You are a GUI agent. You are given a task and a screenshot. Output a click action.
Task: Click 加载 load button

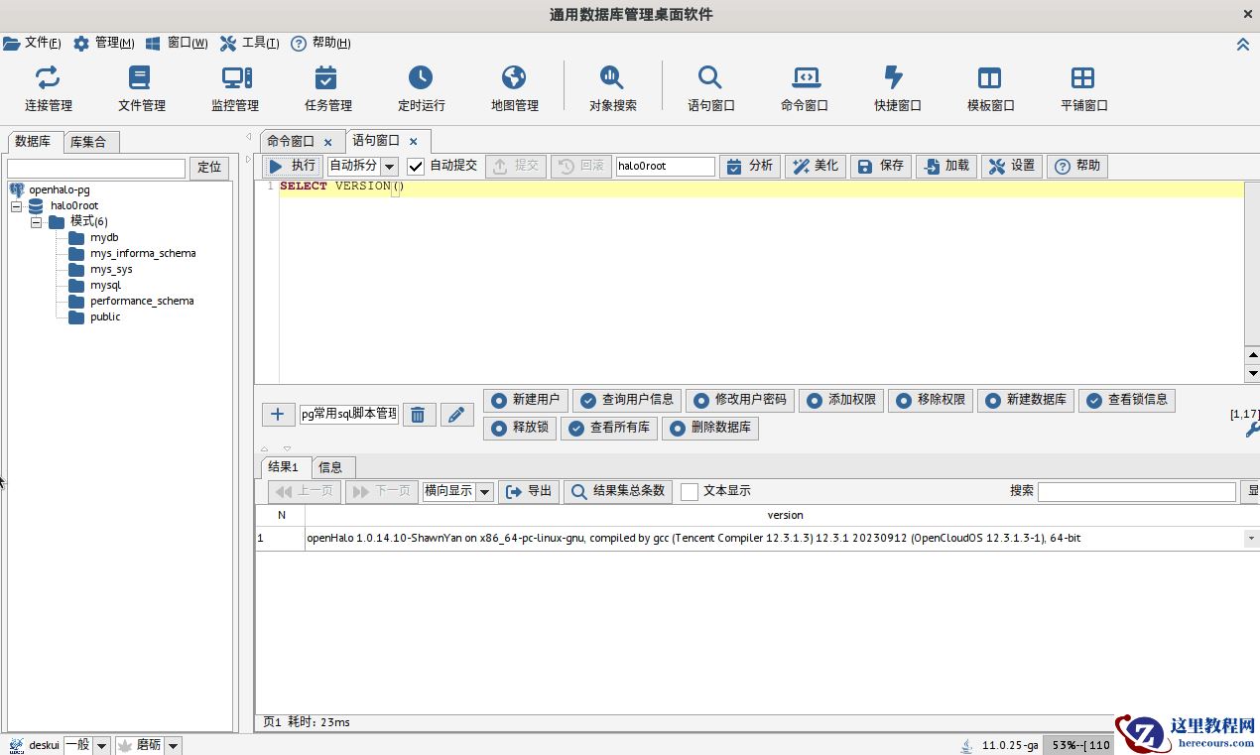[946, 166]
